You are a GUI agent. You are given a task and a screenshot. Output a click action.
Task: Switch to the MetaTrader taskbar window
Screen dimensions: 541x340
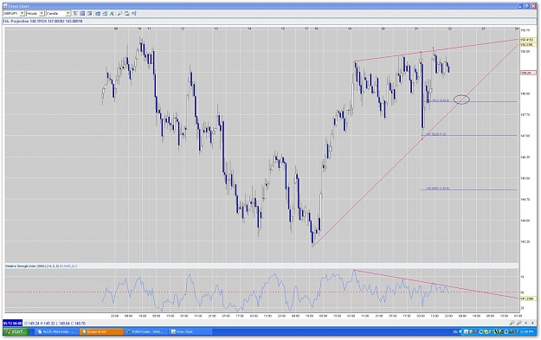[56, 331]
